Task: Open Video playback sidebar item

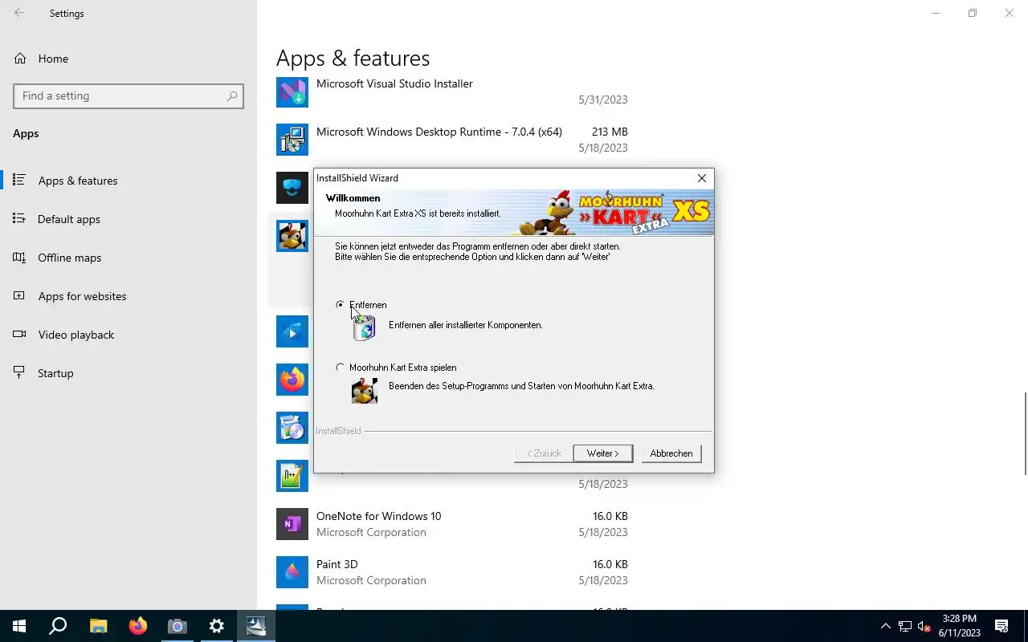Action: pos(128,335)
